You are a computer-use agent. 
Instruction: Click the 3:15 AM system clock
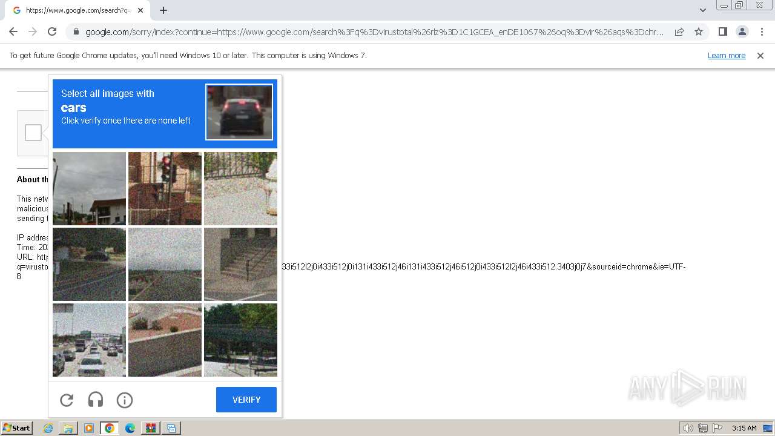click(x=744, y=428)
